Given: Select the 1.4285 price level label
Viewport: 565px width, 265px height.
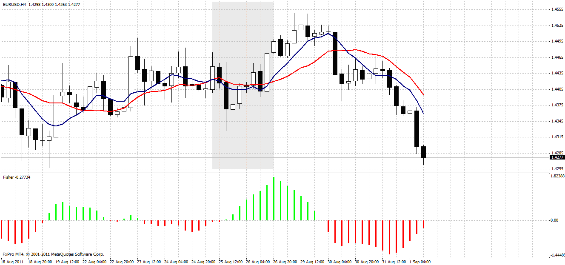Looking at the screenshot, I should (x=557, y=153).
